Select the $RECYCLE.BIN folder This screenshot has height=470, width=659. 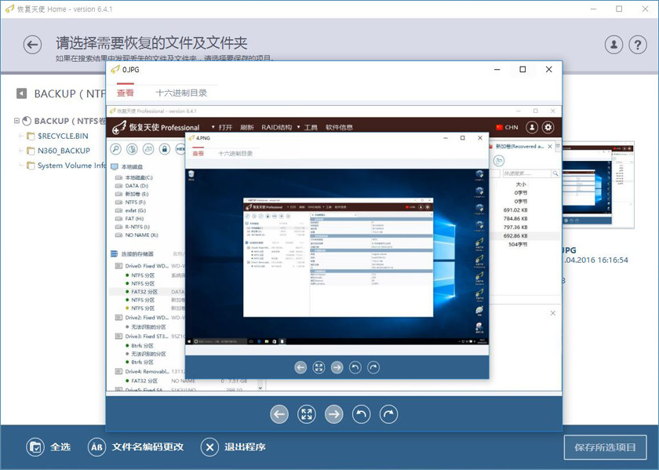[x=63, y=136]
